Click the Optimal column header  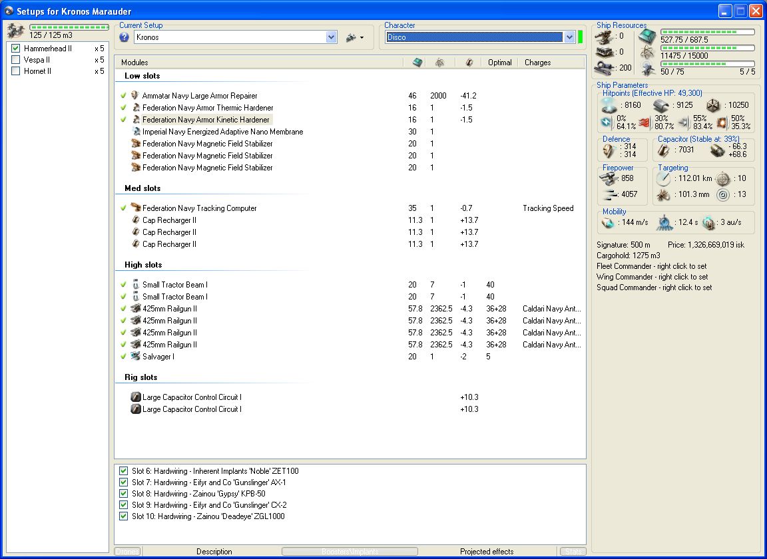(x=499, y=62)
